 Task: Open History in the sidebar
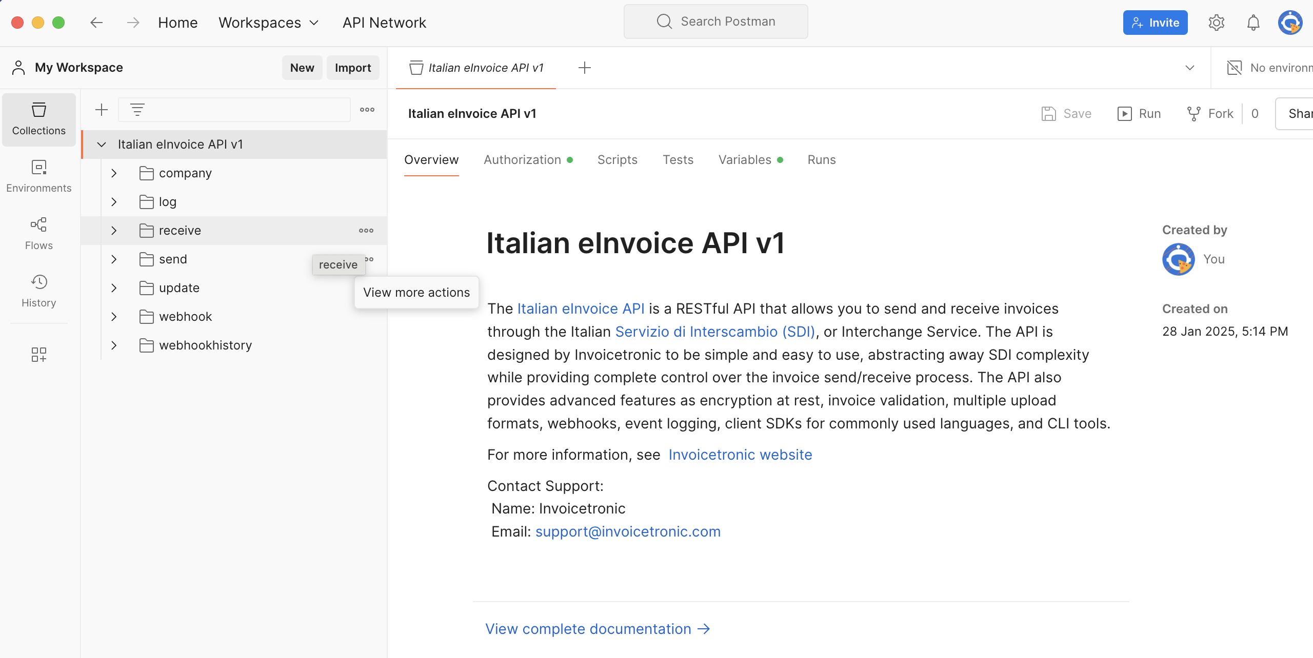[x=39, y=292]
